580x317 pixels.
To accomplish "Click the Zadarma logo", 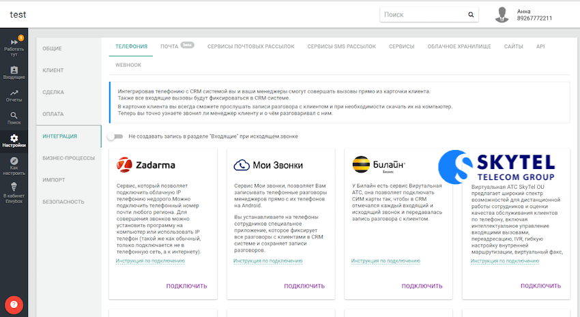I will click(x=146, y=165).
